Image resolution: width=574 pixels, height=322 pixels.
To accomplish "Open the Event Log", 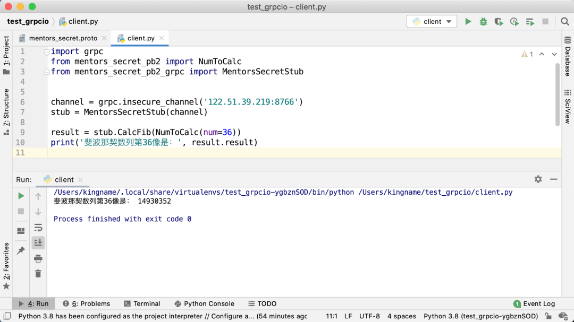I will (534, 304).
